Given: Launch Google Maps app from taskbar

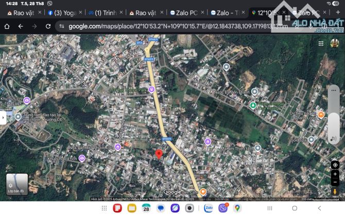Looking at the screenshot, I should click(x=237, y=208).
